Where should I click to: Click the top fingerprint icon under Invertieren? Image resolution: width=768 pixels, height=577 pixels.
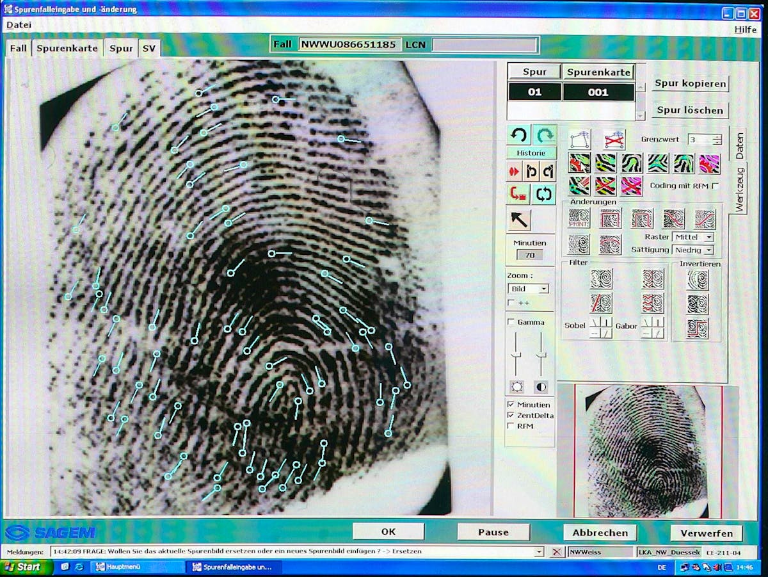[697, 279]
